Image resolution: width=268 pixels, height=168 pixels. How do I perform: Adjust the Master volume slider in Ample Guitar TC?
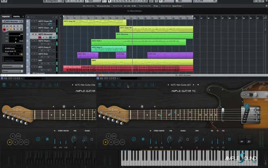[162, 139]
